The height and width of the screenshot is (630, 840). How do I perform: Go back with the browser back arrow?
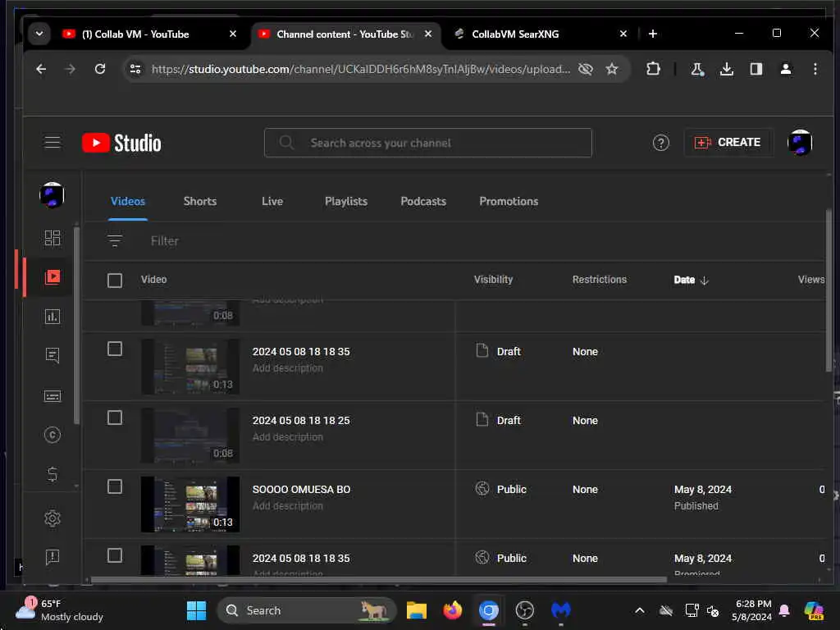(41, 69)
